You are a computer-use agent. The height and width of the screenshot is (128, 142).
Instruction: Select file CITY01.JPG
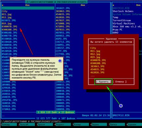(63, 54)
